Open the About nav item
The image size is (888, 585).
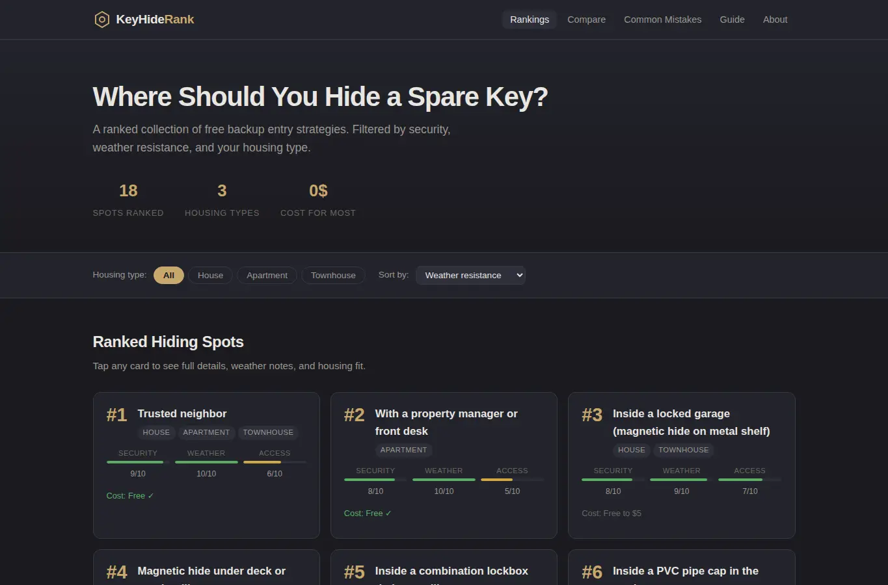(x=775, y=19)
